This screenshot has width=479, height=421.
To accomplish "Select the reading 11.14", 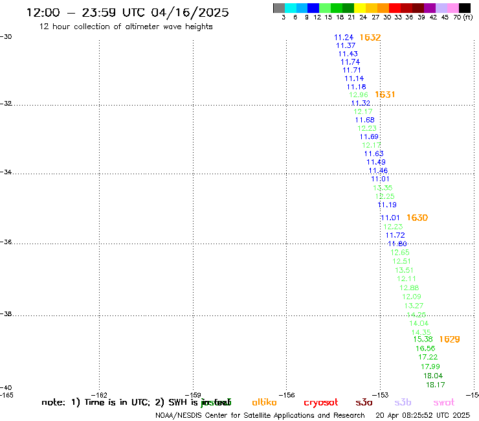I will pos(354,78).
